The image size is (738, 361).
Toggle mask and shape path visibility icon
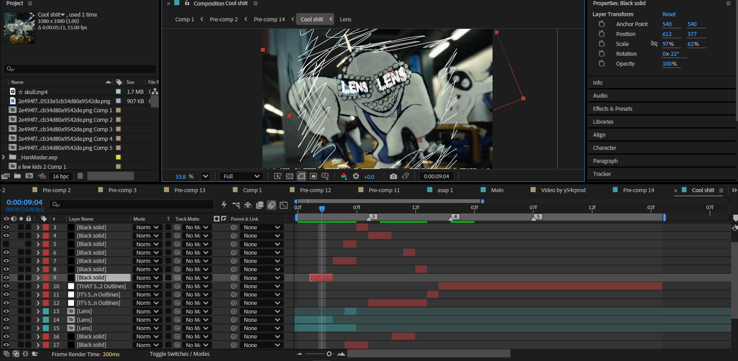click(x=301, y=176)
